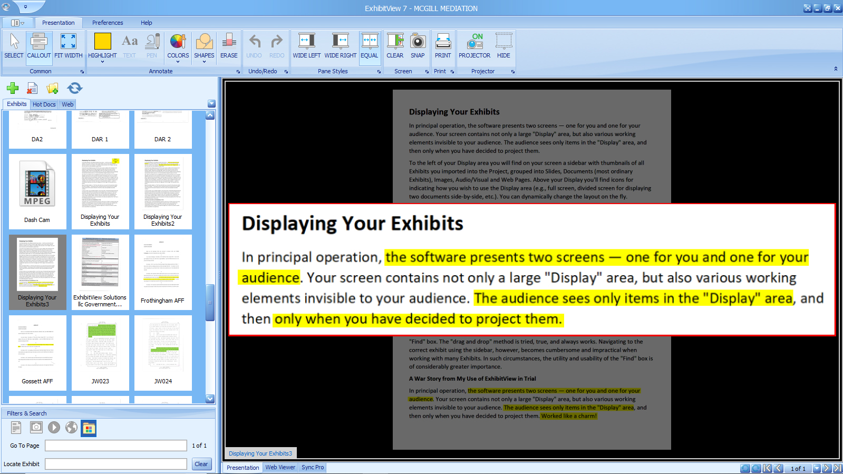Image resolution: width=843 pixels, height=474 pixels.
Task: Collapse the ribbon with the chevron
Action: [x=836, y=69]
